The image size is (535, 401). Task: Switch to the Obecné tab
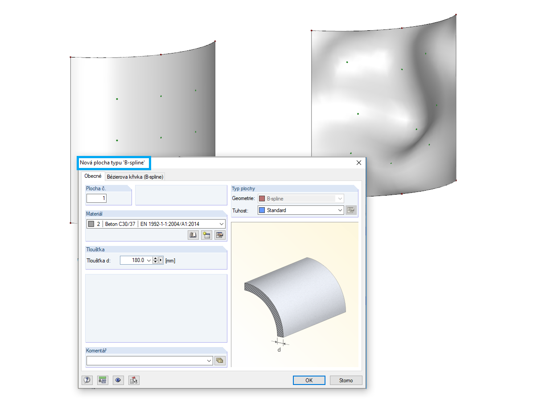(94, 176)
